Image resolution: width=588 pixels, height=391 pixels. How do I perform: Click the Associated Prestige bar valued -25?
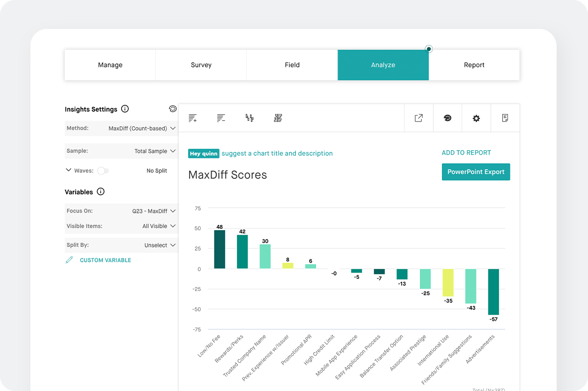tap(425, 279)
